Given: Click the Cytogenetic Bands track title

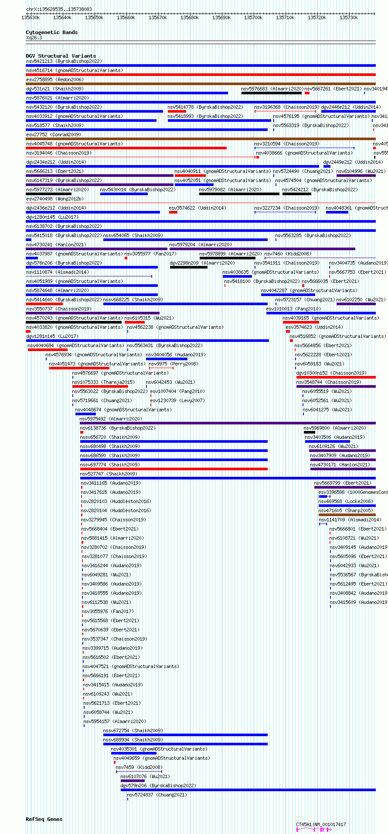Looking at the screenshot, I should click(52, 32).
